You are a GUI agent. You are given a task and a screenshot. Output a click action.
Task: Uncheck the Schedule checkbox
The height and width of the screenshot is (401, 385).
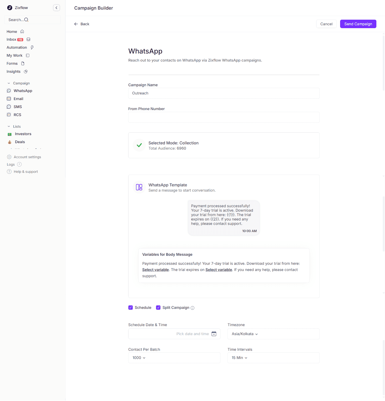(x=131, y=308)
